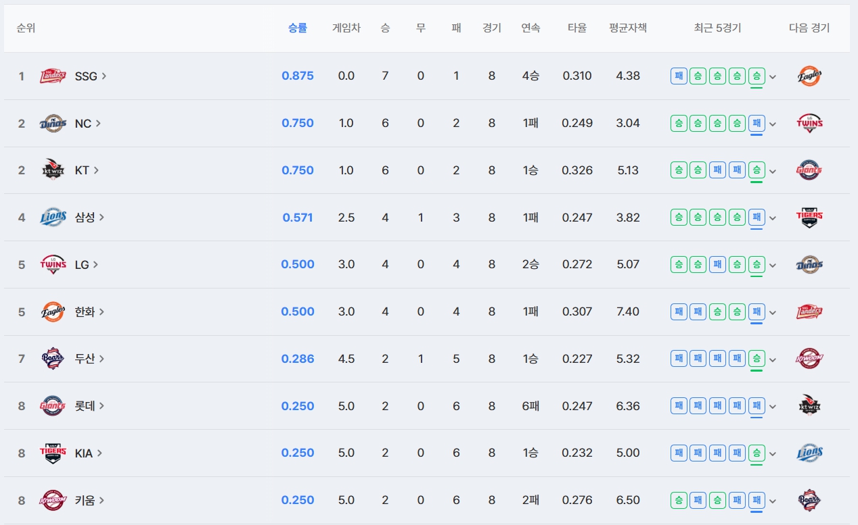Sort table by 승률 column
Screen dimensions: 858x525
(x=298, y=28)
